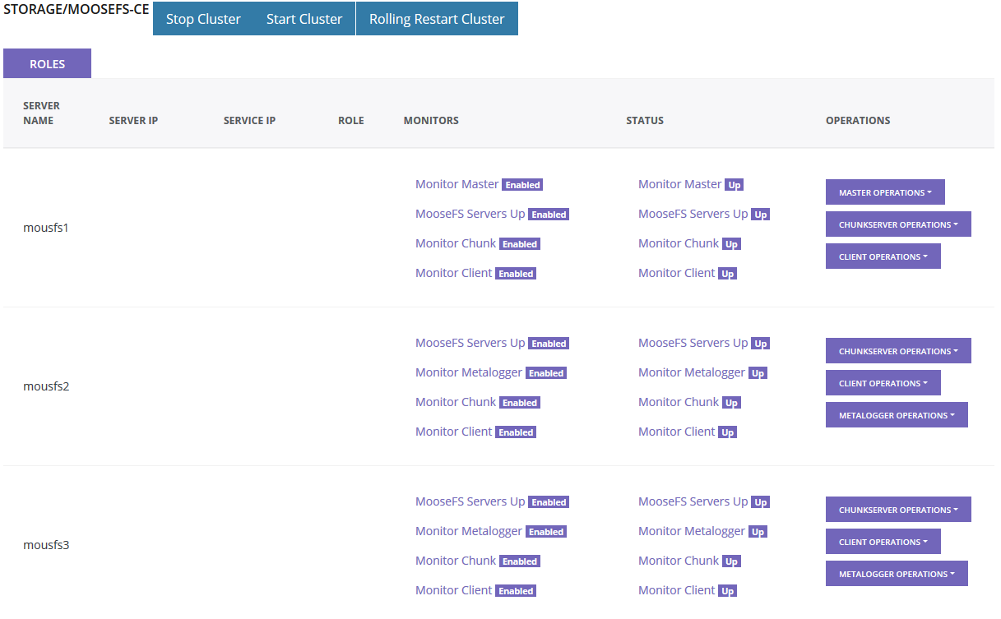Click the OPERATIONS column header

click(x=858, y=121)
